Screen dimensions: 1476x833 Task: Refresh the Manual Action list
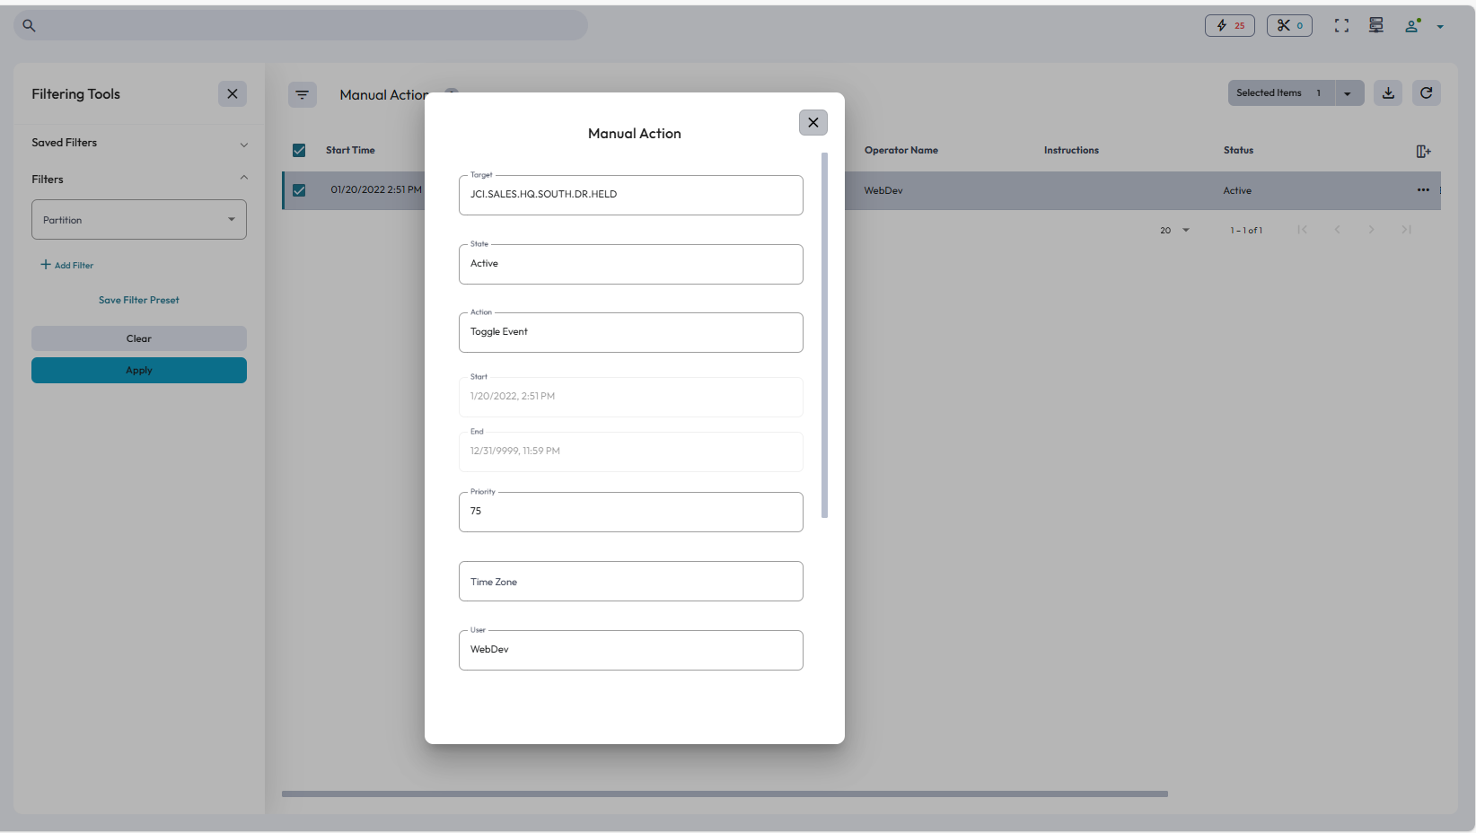tap(1426, 93)
